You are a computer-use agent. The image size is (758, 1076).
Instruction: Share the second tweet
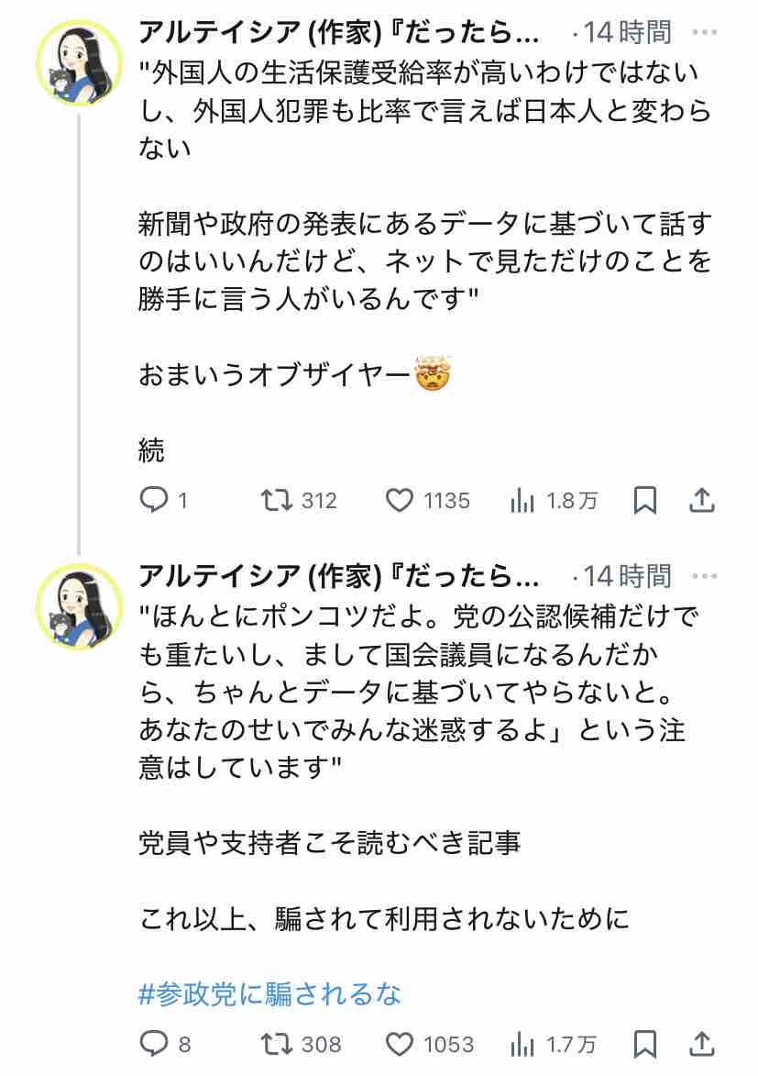coord(701,1043)
